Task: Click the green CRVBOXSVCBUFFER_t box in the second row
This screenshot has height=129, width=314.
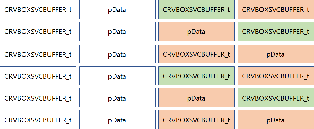Action: point(276,31)
